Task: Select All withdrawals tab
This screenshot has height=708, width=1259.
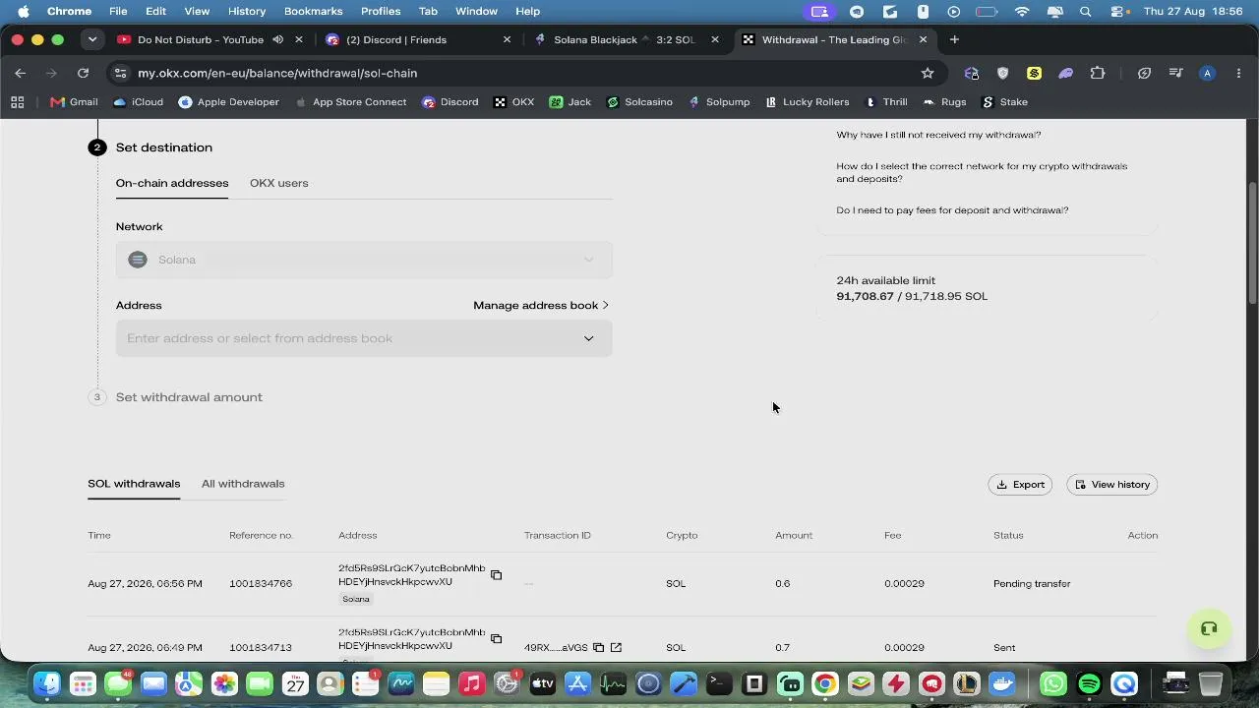Action: click(x=243, y=484)
